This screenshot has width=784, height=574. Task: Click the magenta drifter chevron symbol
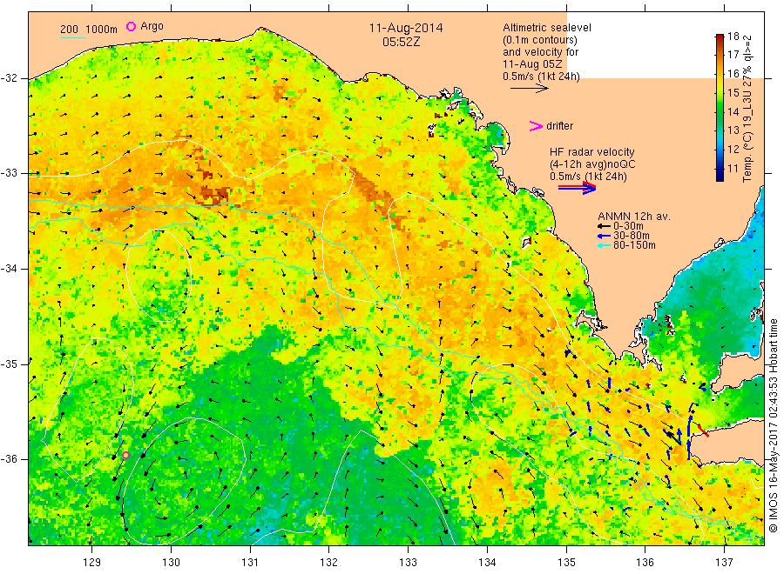pos(536,126)
